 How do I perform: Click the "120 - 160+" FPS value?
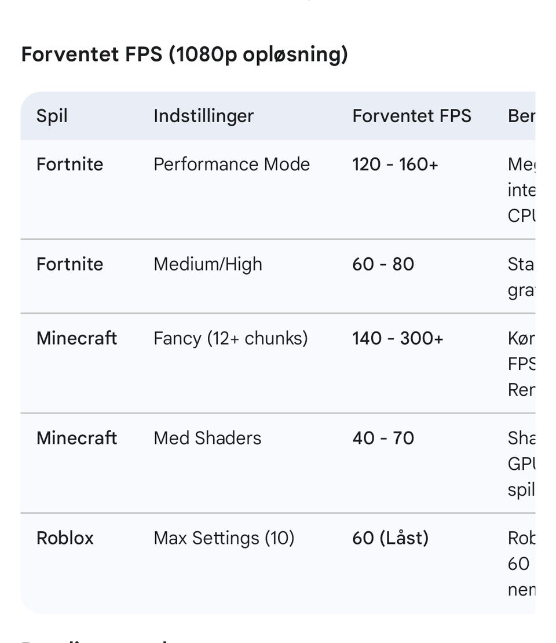pos(395,165)
